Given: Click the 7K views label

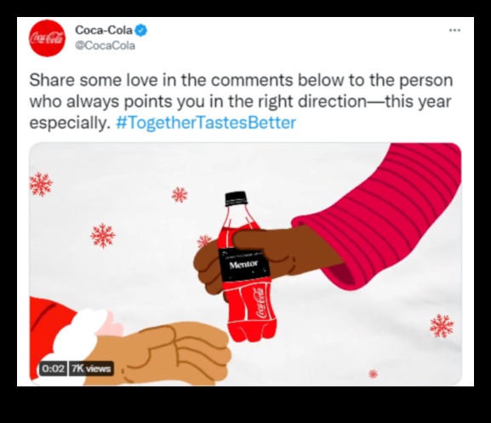Looking at the screenshot, I should click(x=91, y=369).
